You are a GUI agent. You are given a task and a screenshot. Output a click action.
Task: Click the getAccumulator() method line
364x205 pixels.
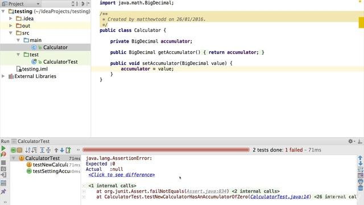(187, 52)
